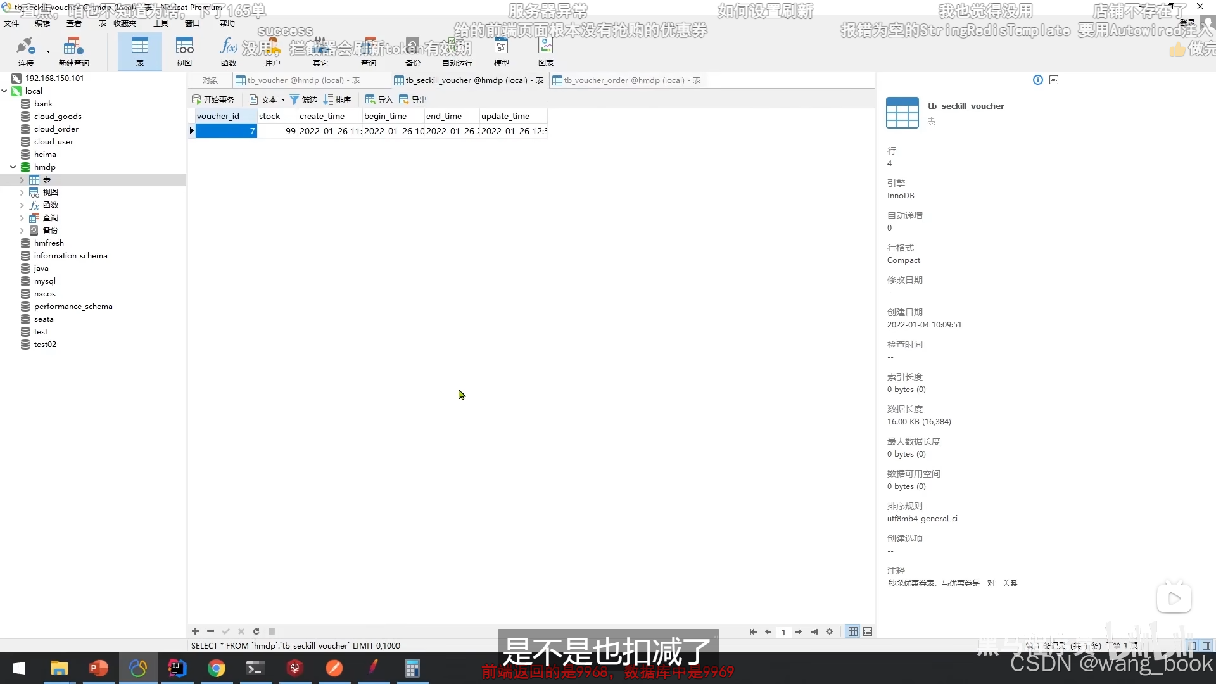Click the 开始事务 (Begin Transaction) button
Screen dimensions: 1216x684
213,99
